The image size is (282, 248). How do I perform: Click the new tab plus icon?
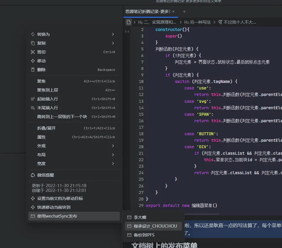point(184,12)
